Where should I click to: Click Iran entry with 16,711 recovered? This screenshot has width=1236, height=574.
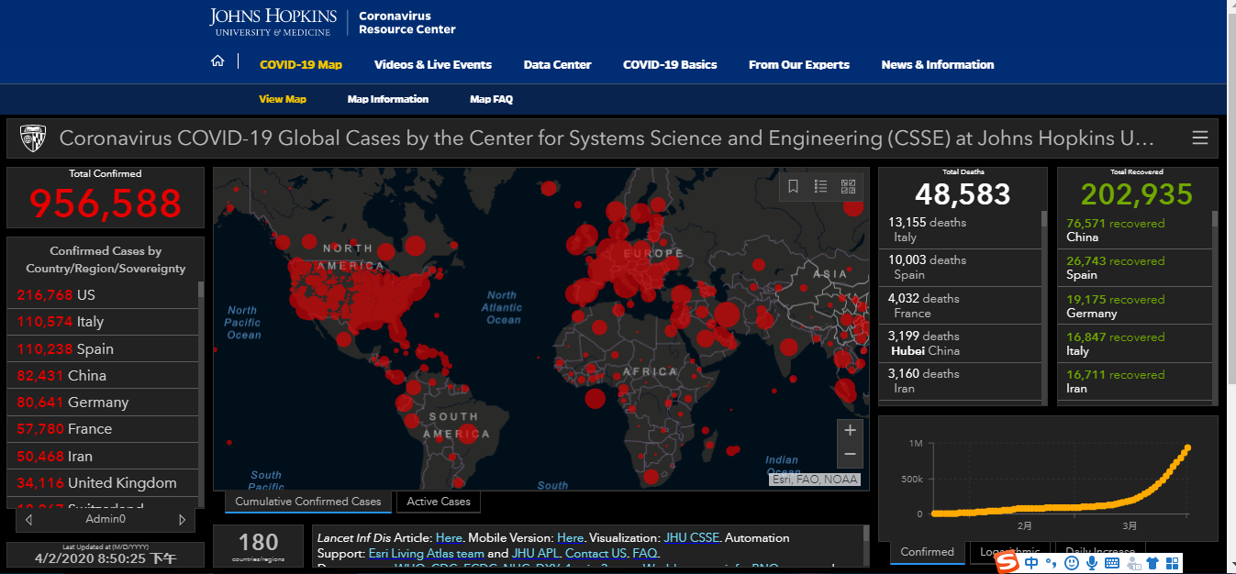[1135, 381]
